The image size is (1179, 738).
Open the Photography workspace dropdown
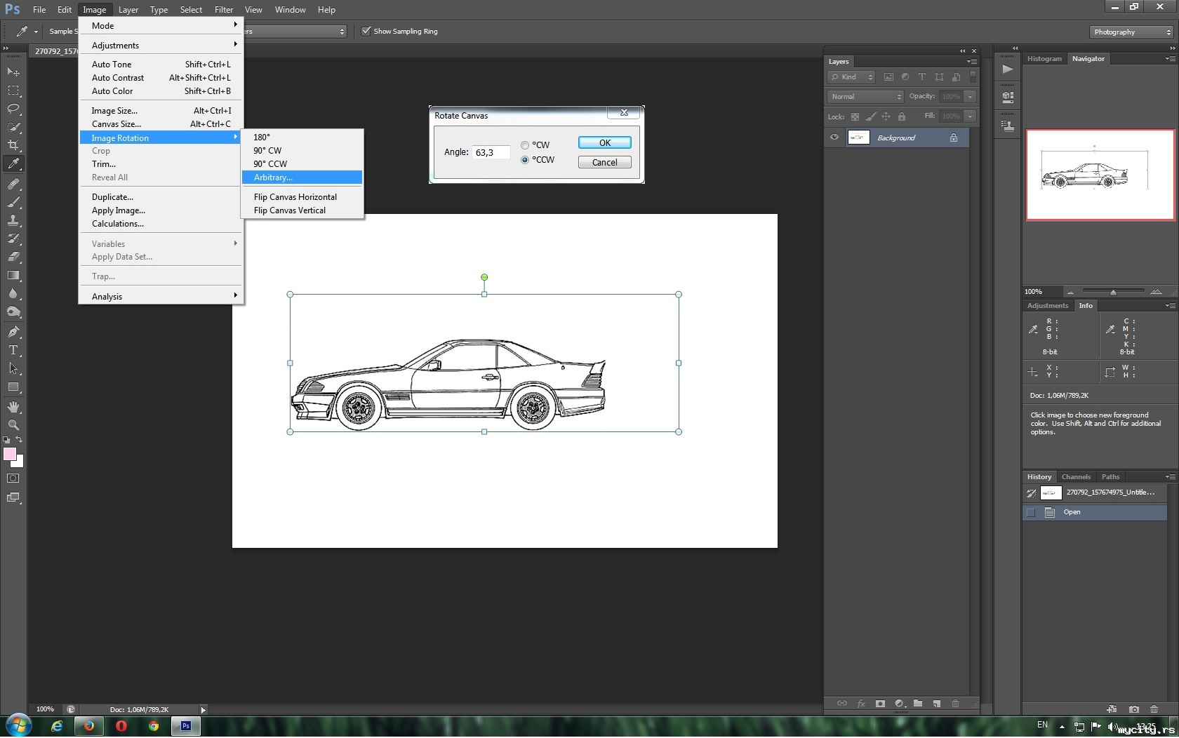point(1131,32)
